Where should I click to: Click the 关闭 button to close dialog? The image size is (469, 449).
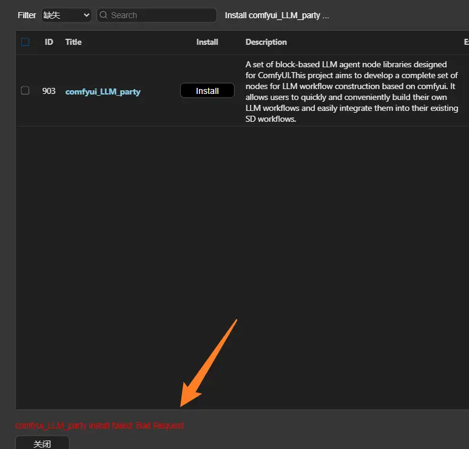42,444
